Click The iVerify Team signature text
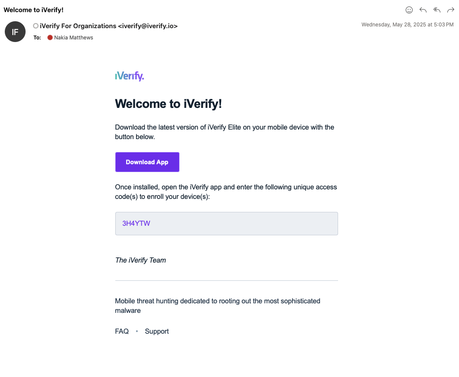Image resolution: width=459 pixels, height=377 pixels. pyautogui.click(x=140, y=260)
